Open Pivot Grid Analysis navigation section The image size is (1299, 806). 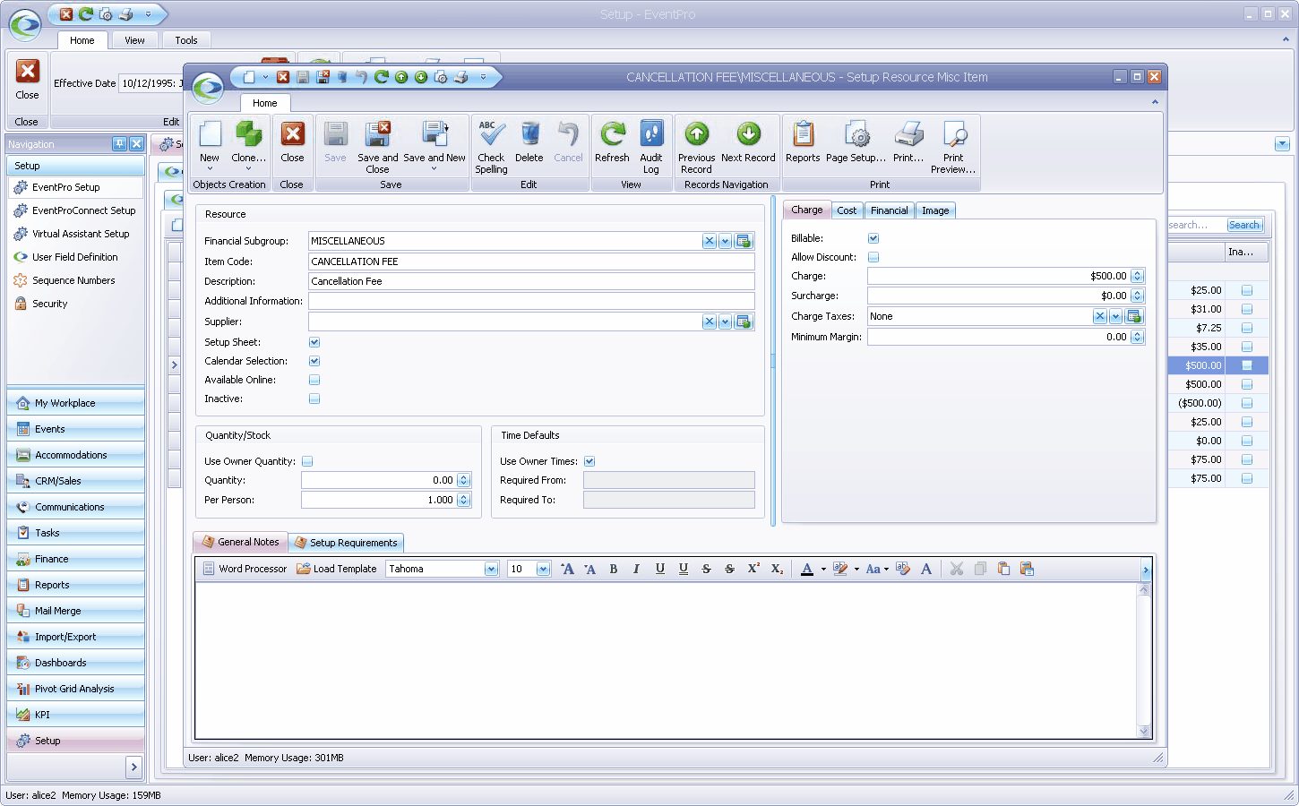tap(75, 689)
